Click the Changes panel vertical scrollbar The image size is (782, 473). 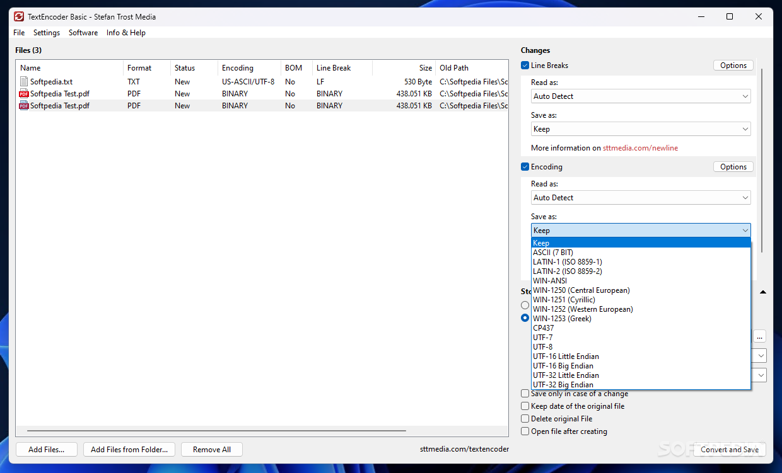point(762,161)
